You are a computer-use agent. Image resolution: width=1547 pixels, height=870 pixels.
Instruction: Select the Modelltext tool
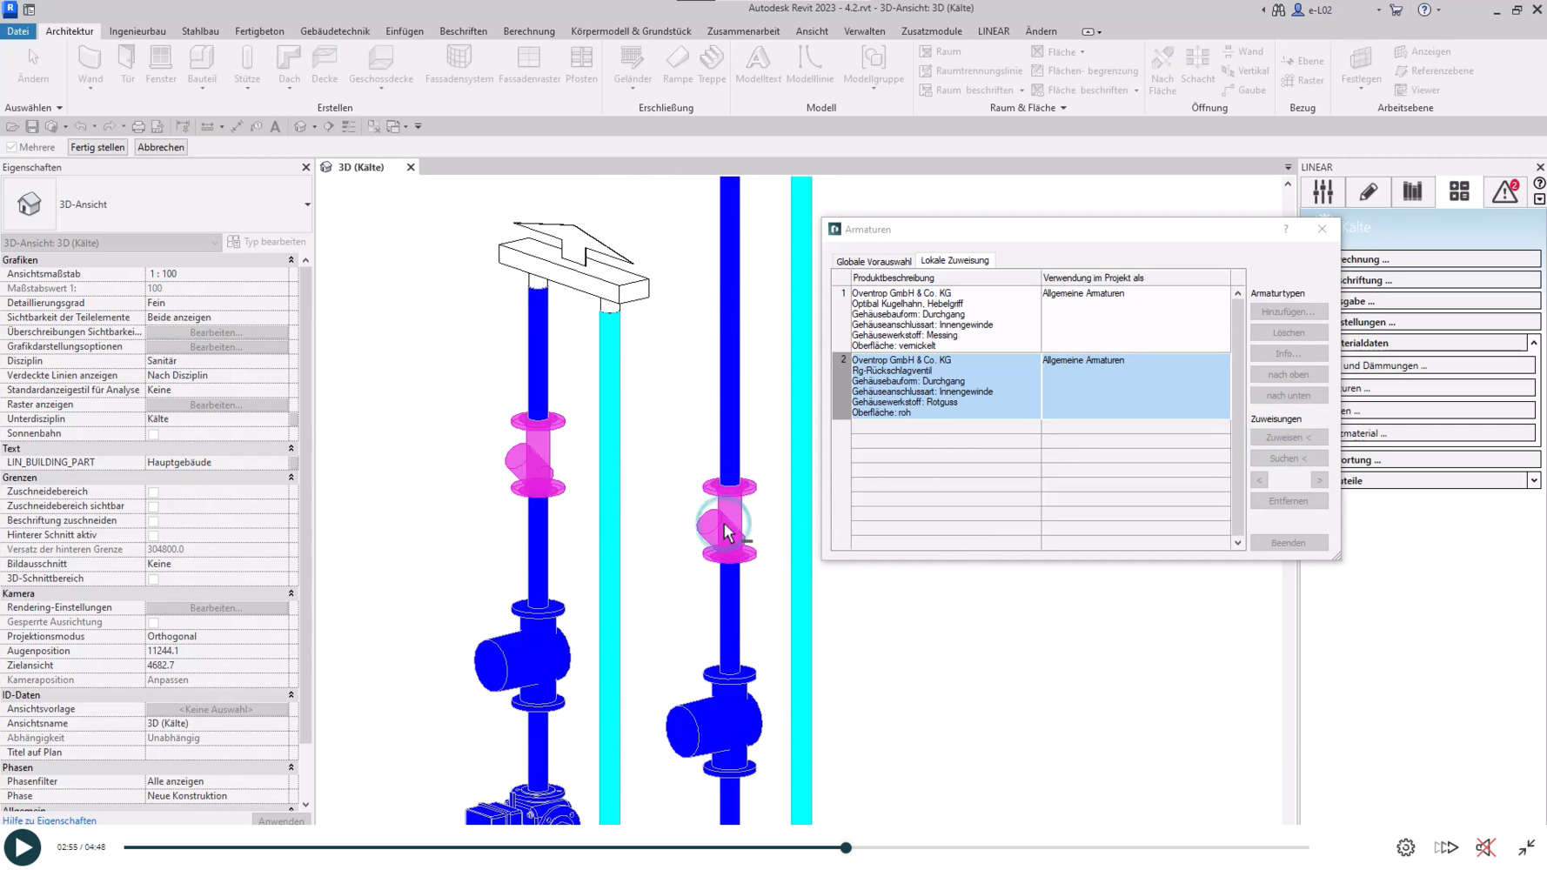tap(757, 65)
